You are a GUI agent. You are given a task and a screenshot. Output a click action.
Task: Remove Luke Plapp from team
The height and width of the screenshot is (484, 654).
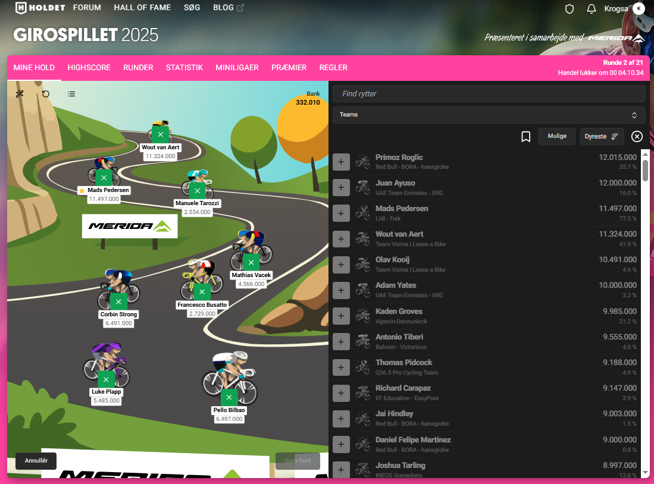[106, 379]
